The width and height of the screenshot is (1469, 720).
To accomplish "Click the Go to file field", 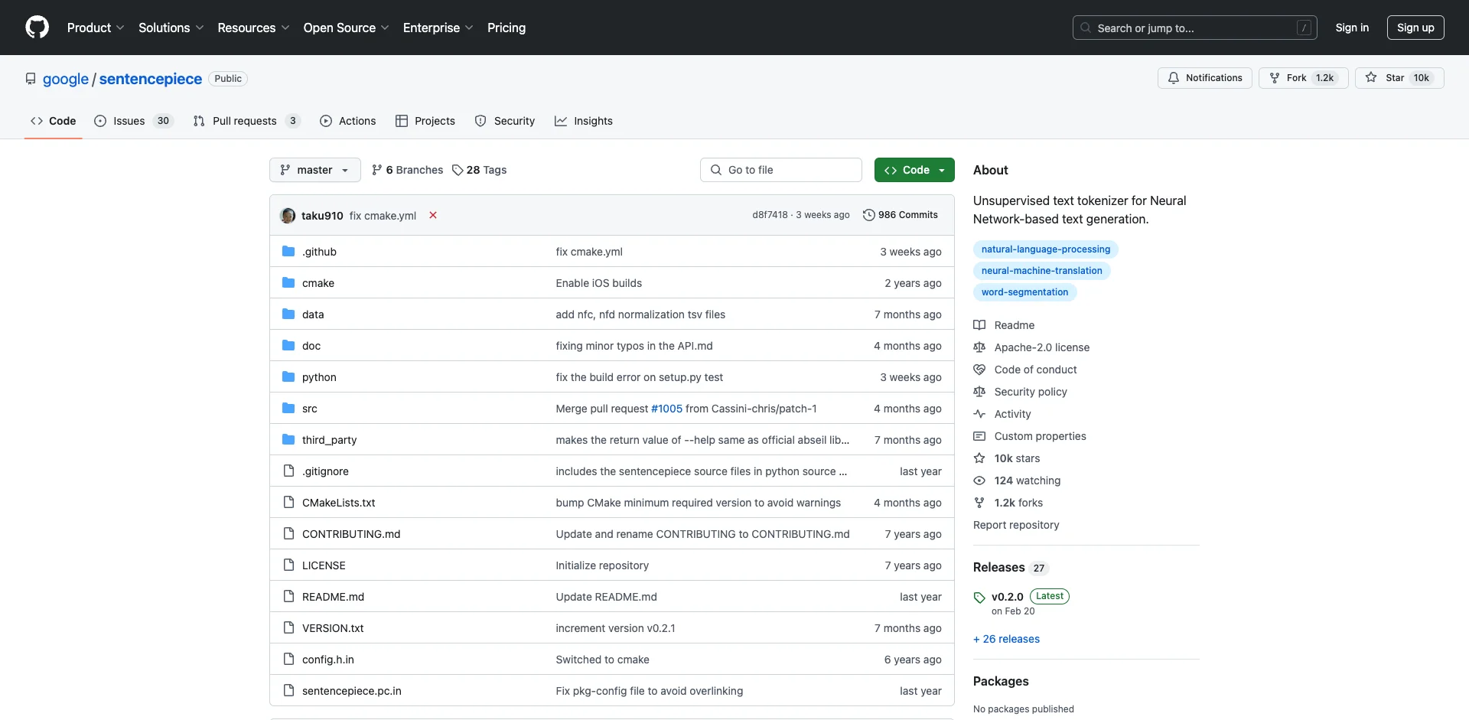I will click(x=781, y=170).
